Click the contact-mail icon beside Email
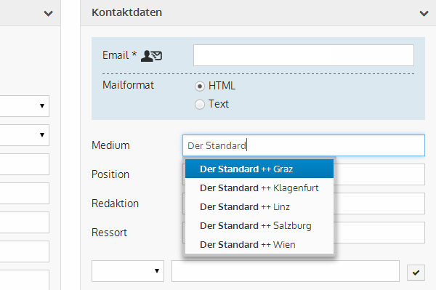Screen dimensions: 436x290 (151, 56)
